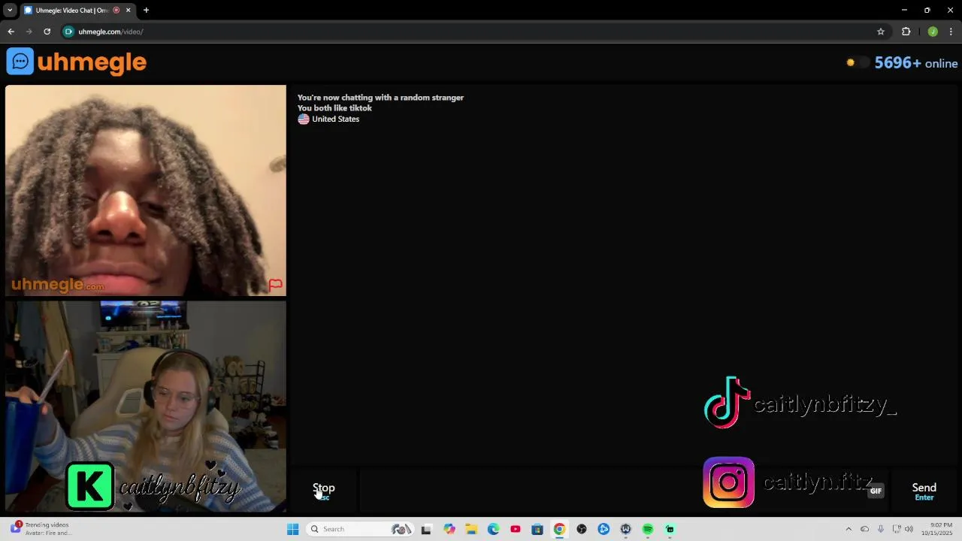Open Task View from the taskbar
Image resolution: width=962 pixels, height=541 pixels.
point(426,529)
